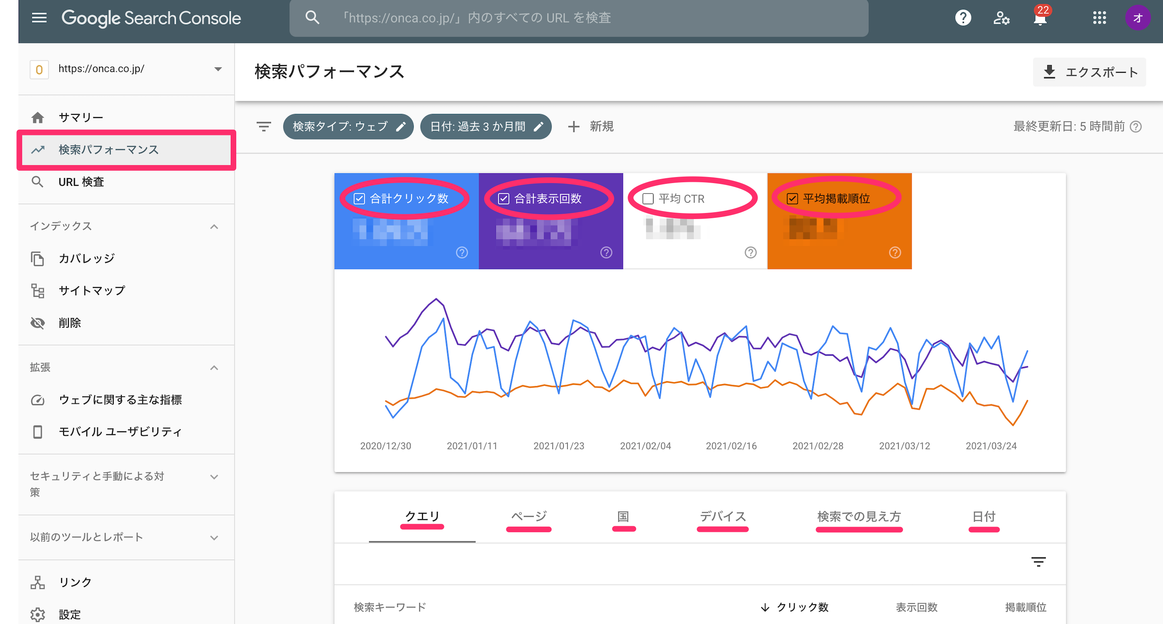The height and width of the screenshot is (624, 1163).
Task: Click help icon on 平均掲載順位 card
Action: click(x=895, y=252)
